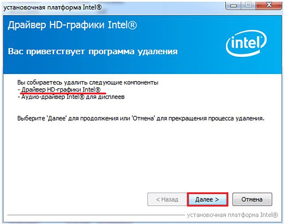Click the red underline beneath the driver name
Viewport: 285px width, 224px height.
click(63, 93)
